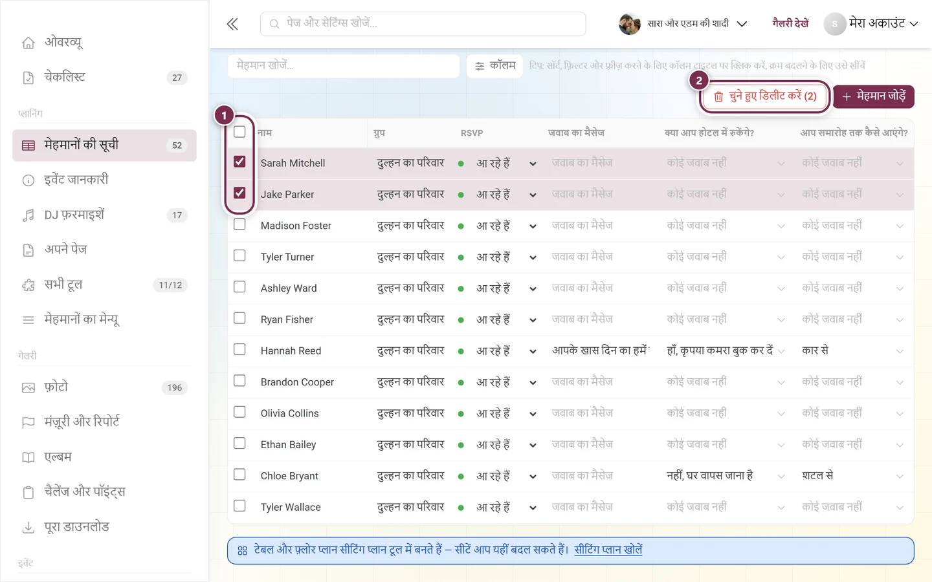Sort by the RSVP column header
The width and height of the screenshot is (932, 582).
point(472,133)
